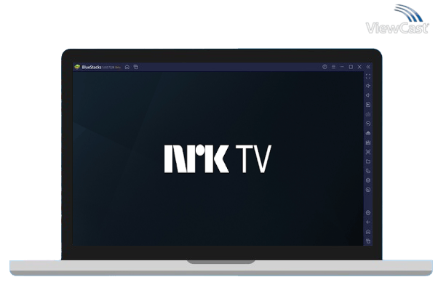Click the upper volume-up speaker icon
The width and height of the screenshot is (438, 301).
pyautogui.click(x=368, y=86)
